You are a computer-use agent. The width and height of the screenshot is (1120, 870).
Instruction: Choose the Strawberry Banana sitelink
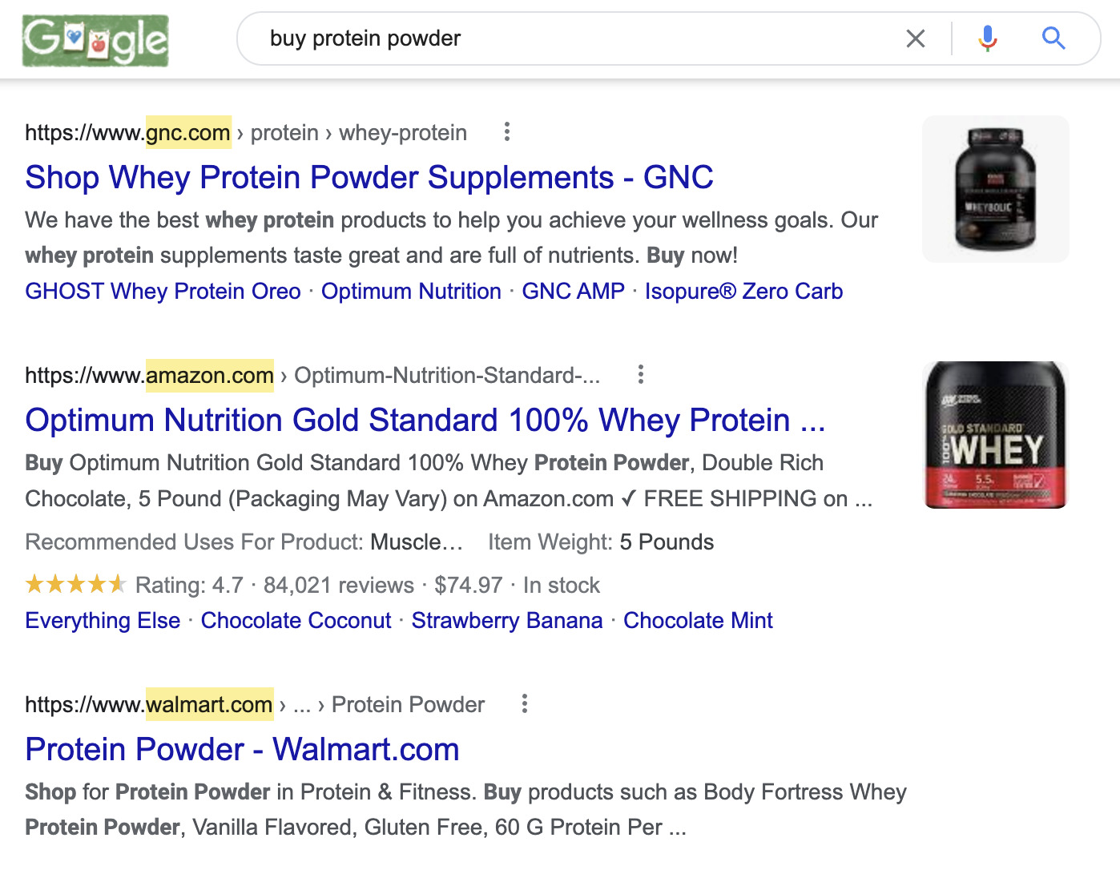(507, 621)
